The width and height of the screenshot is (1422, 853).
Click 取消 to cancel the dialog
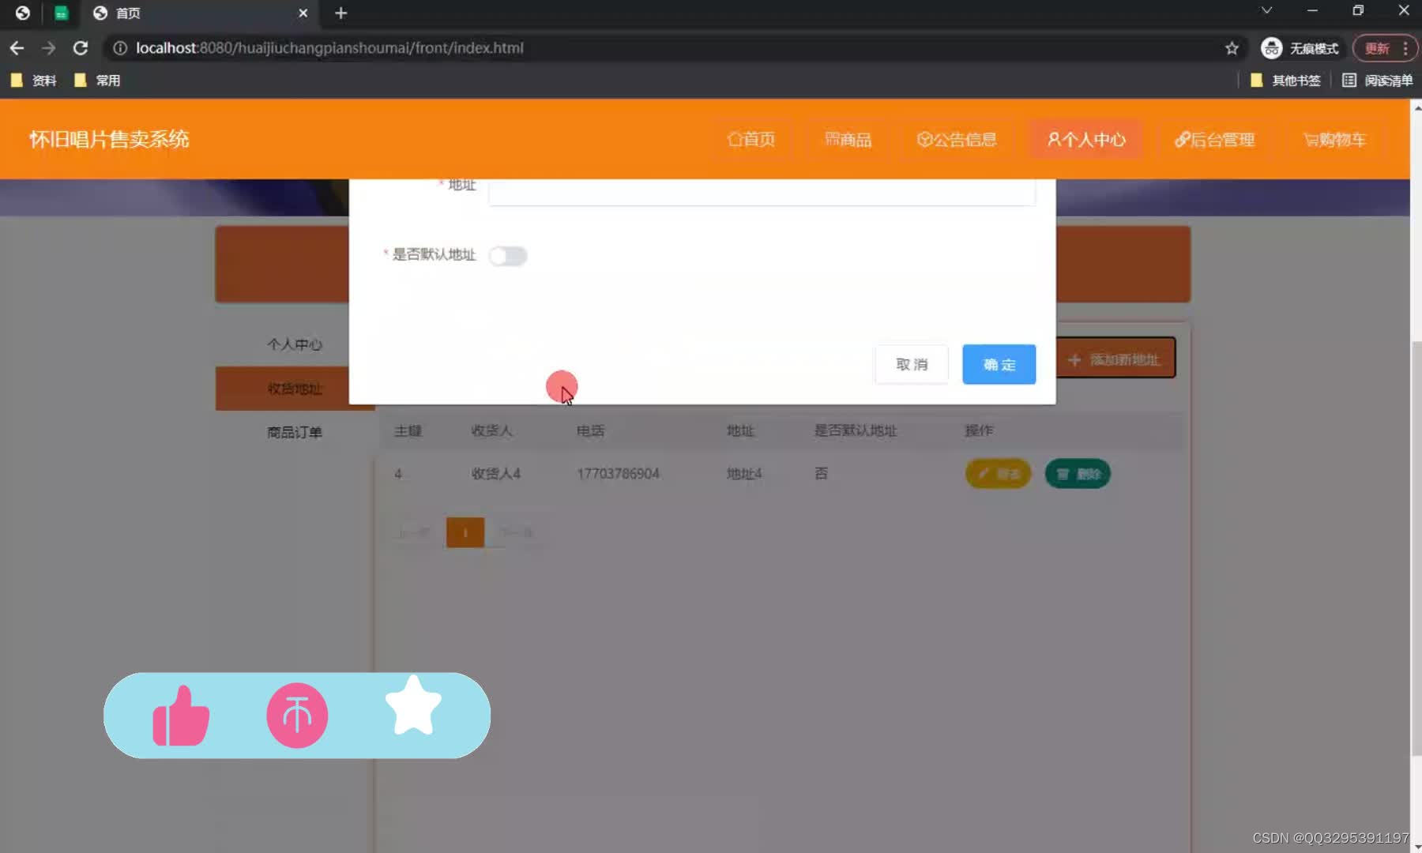(x=912, y=364)
